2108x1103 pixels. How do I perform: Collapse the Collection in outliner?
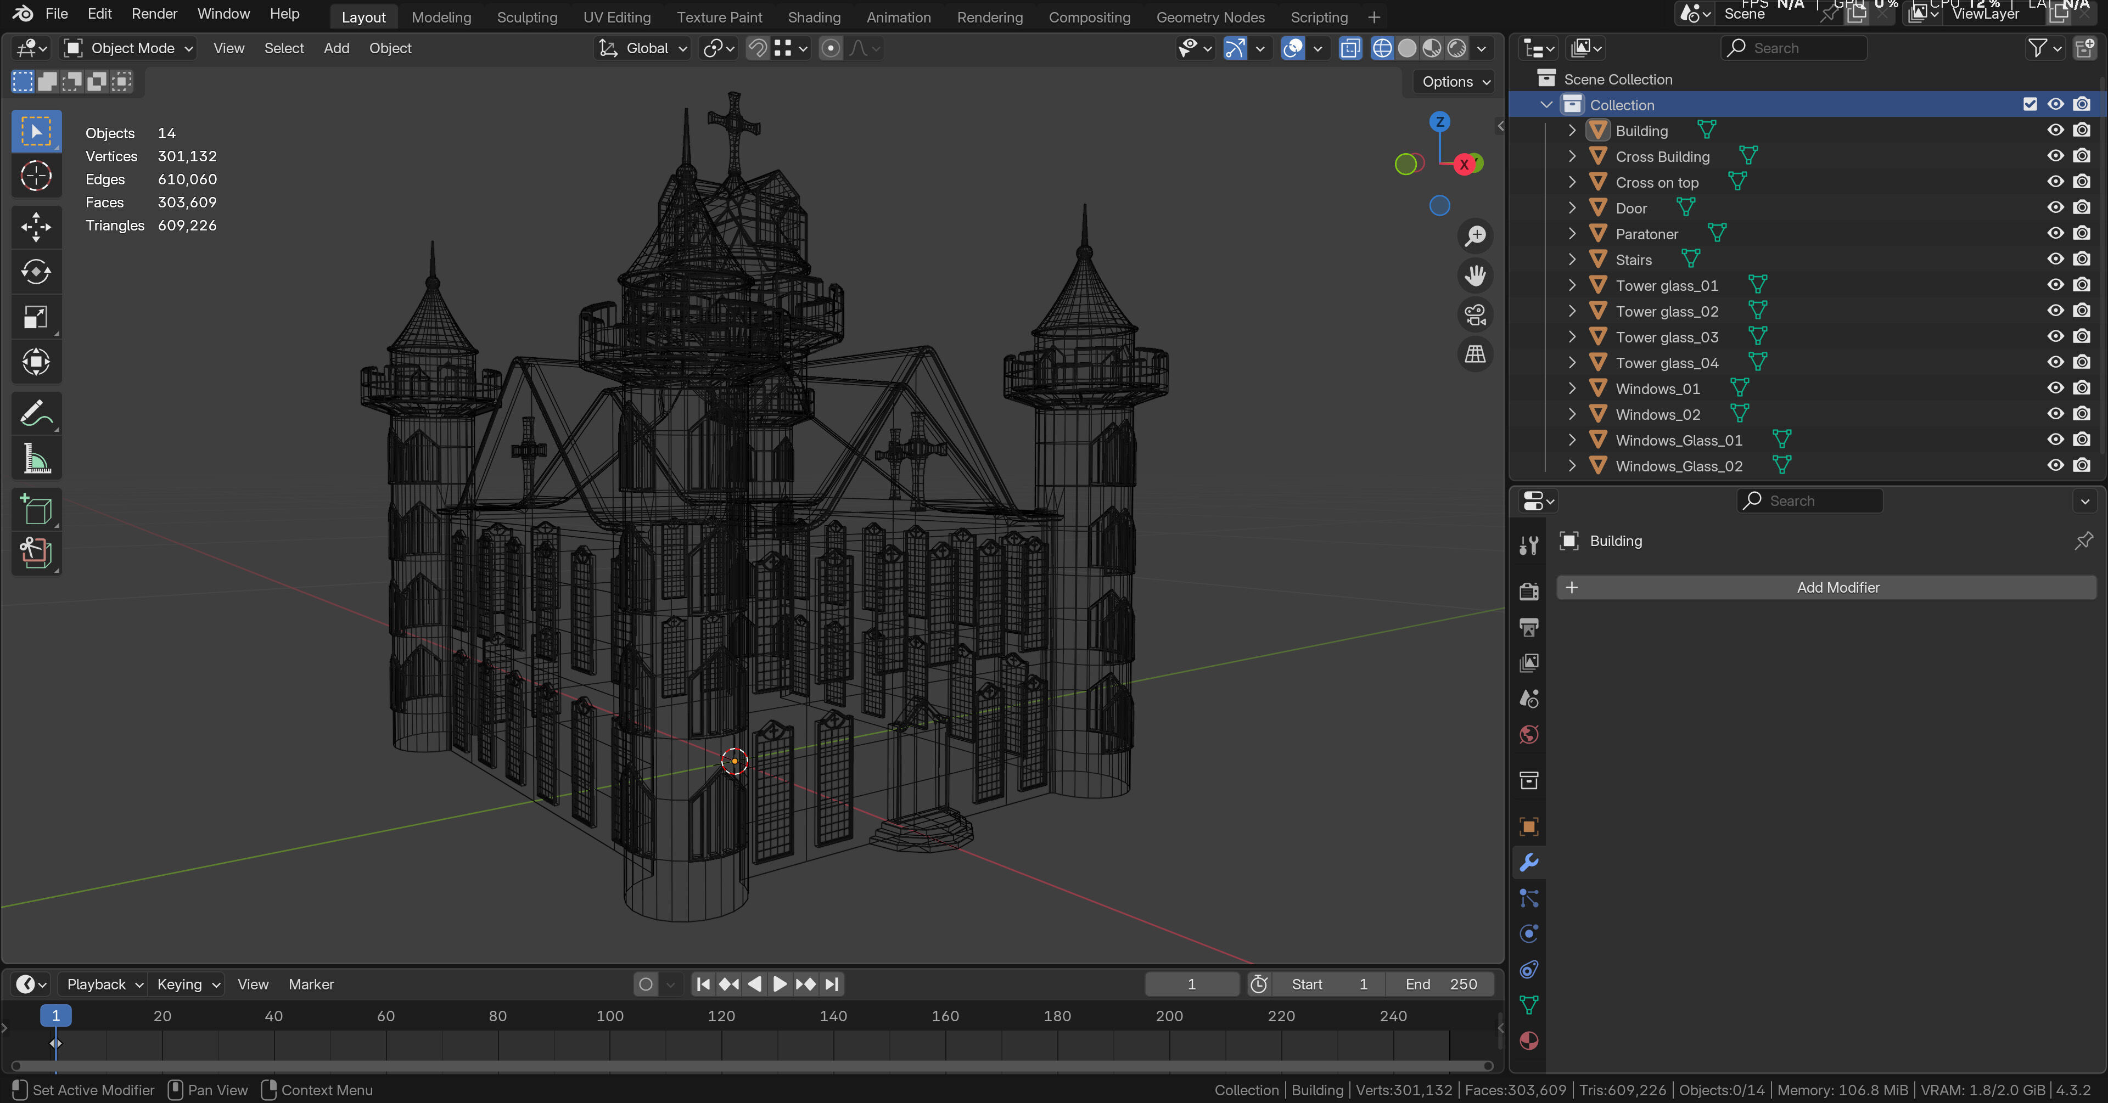pyautogui.click(x=1546, y=105)
